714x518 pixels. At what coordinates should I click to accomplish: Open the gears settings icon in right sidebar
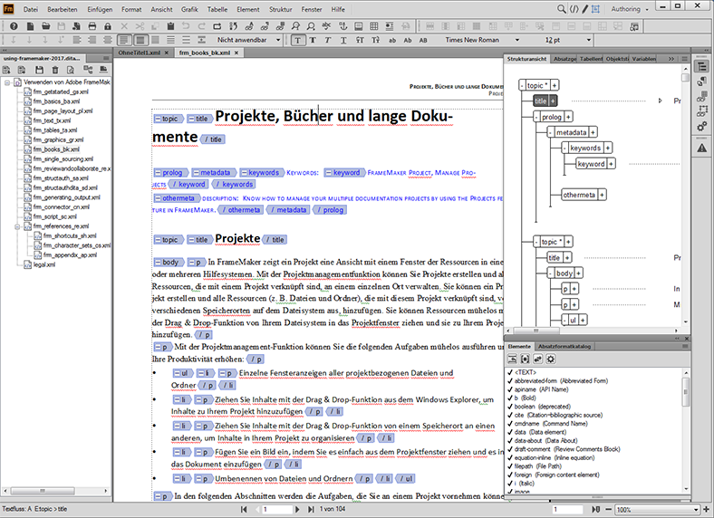701,126
